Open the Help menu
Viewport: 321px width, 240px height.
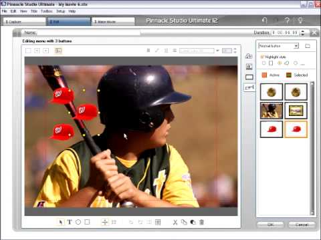(x=72, y=11)
